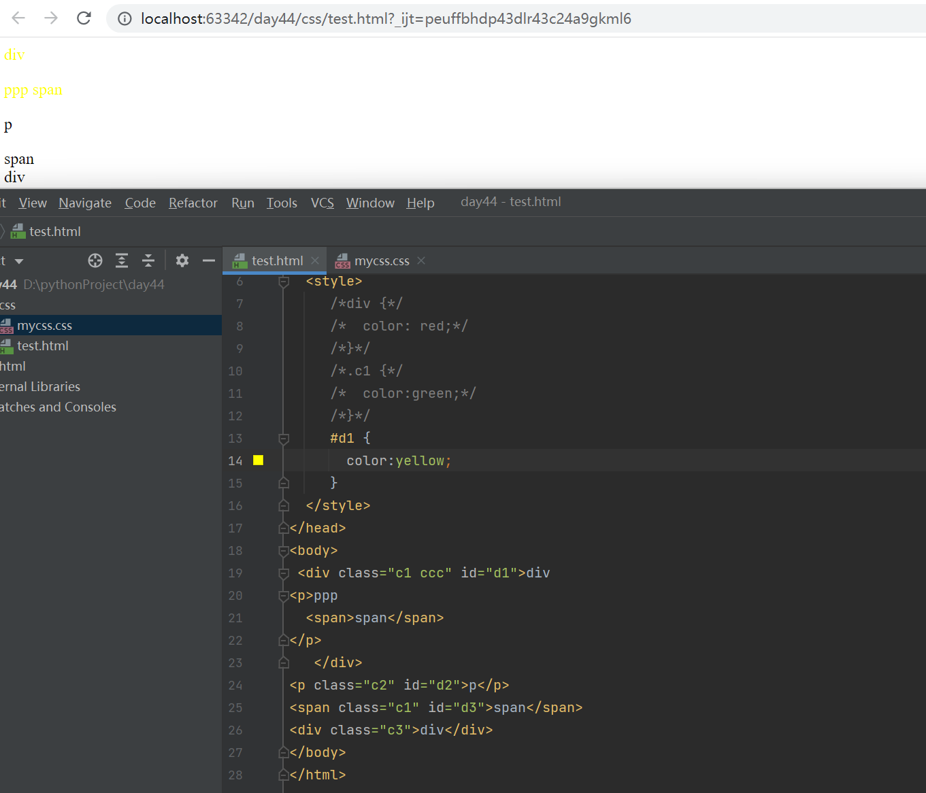This screenshot has width=926, height=793.
Task: Click the yellow color swatch in gutter
Action: pos(259,460)
